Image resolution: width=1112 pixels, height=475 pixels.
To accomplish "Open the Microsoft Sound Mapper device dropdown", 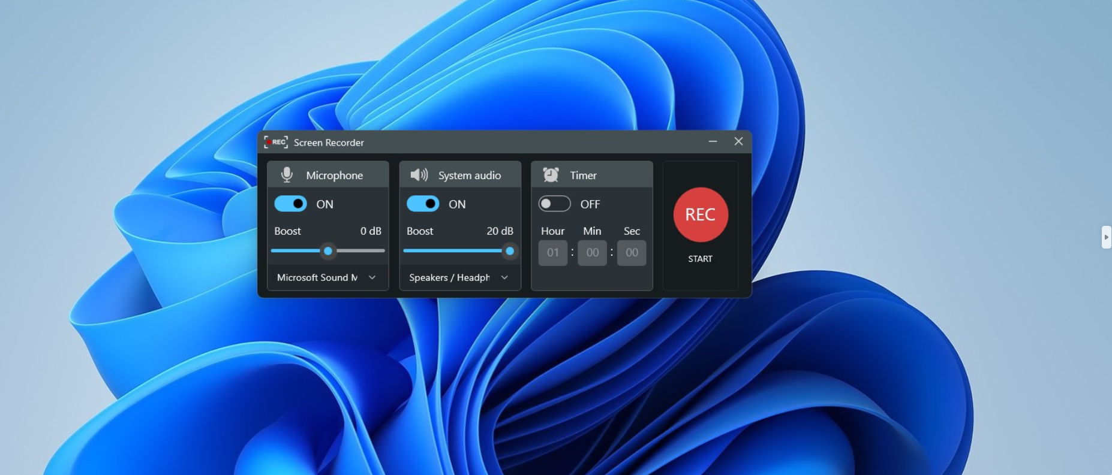I will tap(327, 277).
